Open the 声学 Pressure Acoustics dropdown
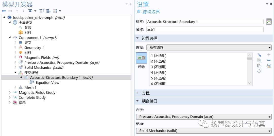 coord(204,117)
